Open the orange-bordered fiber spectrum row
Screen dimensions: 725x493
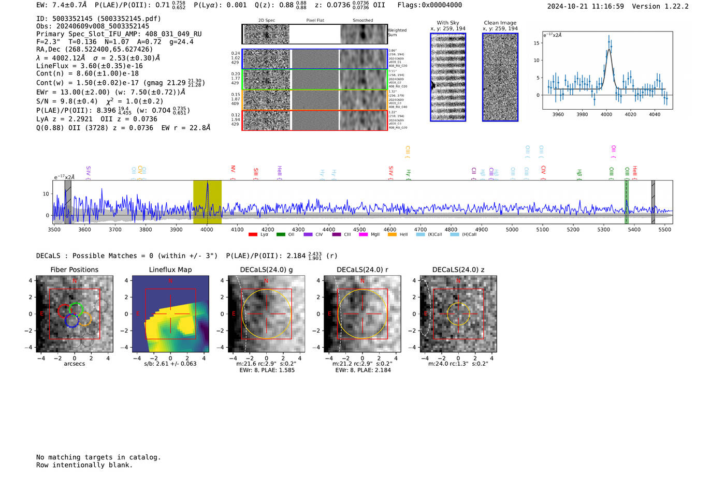pyautogui.click(x=315, y=100)
